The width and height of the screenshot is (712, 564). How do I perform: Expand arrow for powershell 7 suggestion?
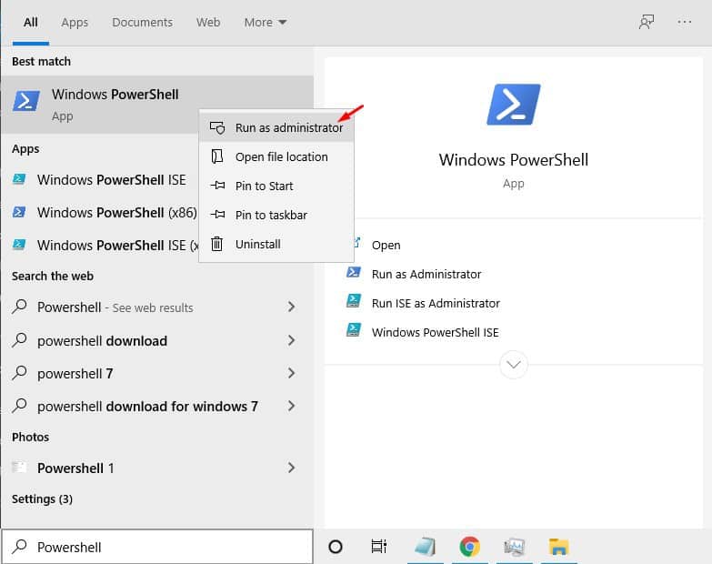pyautogui.click(x=291, y=373)
